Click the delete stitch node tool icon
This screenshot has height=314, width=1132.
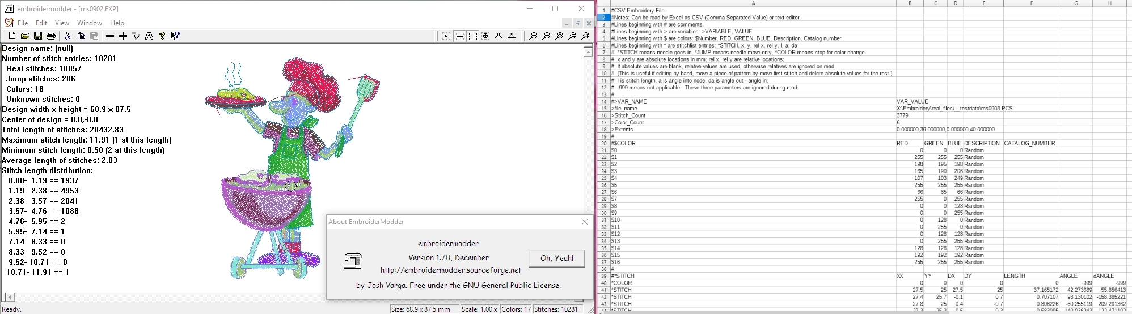point(512,36)
